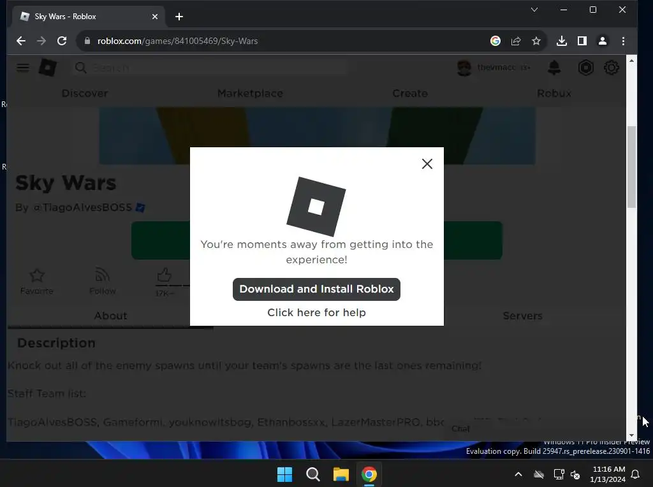Open Roblox settings gear
653x487 pixels.
click(x=612, y=68)
